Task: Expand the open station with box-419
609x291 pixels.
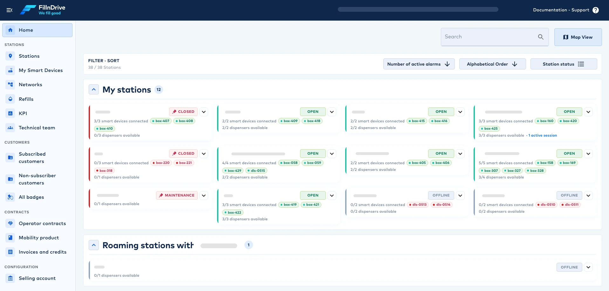Action: 332,196
